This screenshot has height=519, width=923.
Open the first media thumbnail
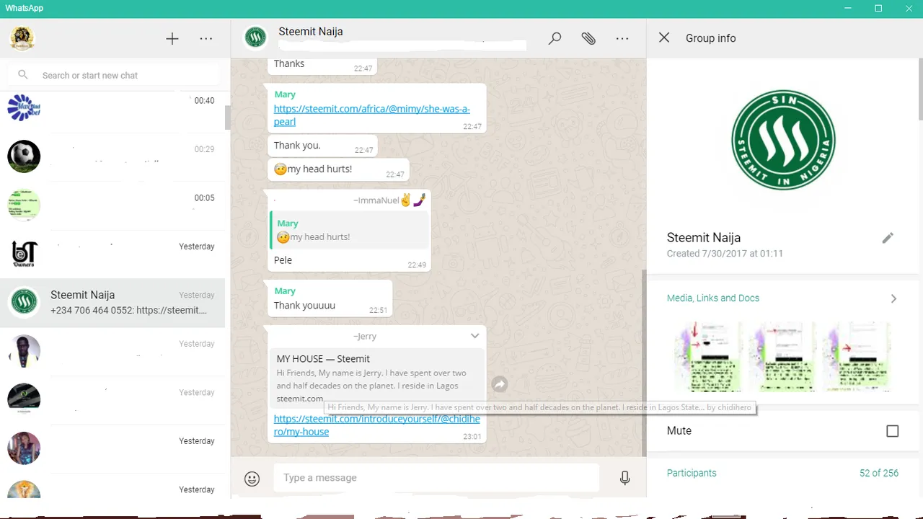[x=708, y=356]
